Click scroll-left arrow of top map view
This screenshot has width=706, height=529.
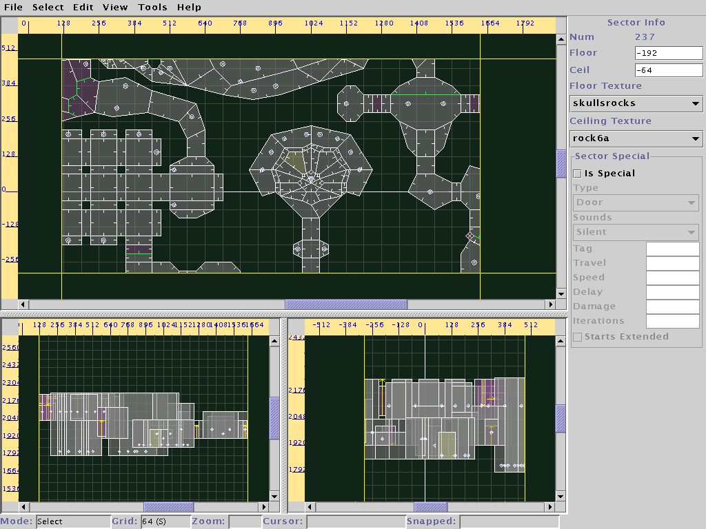tap(23, 304)
